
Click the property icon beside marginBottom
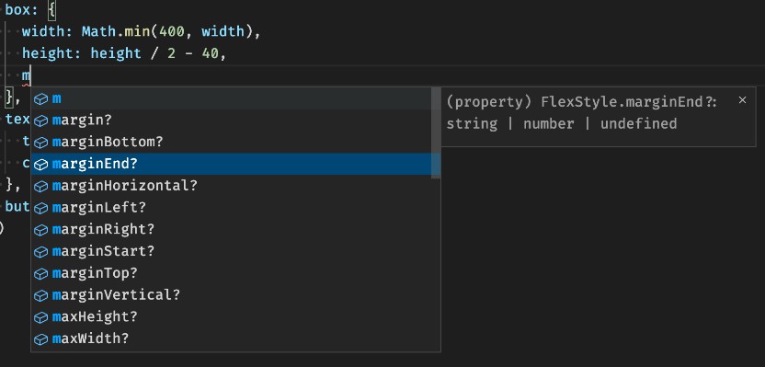coord(41,143)
